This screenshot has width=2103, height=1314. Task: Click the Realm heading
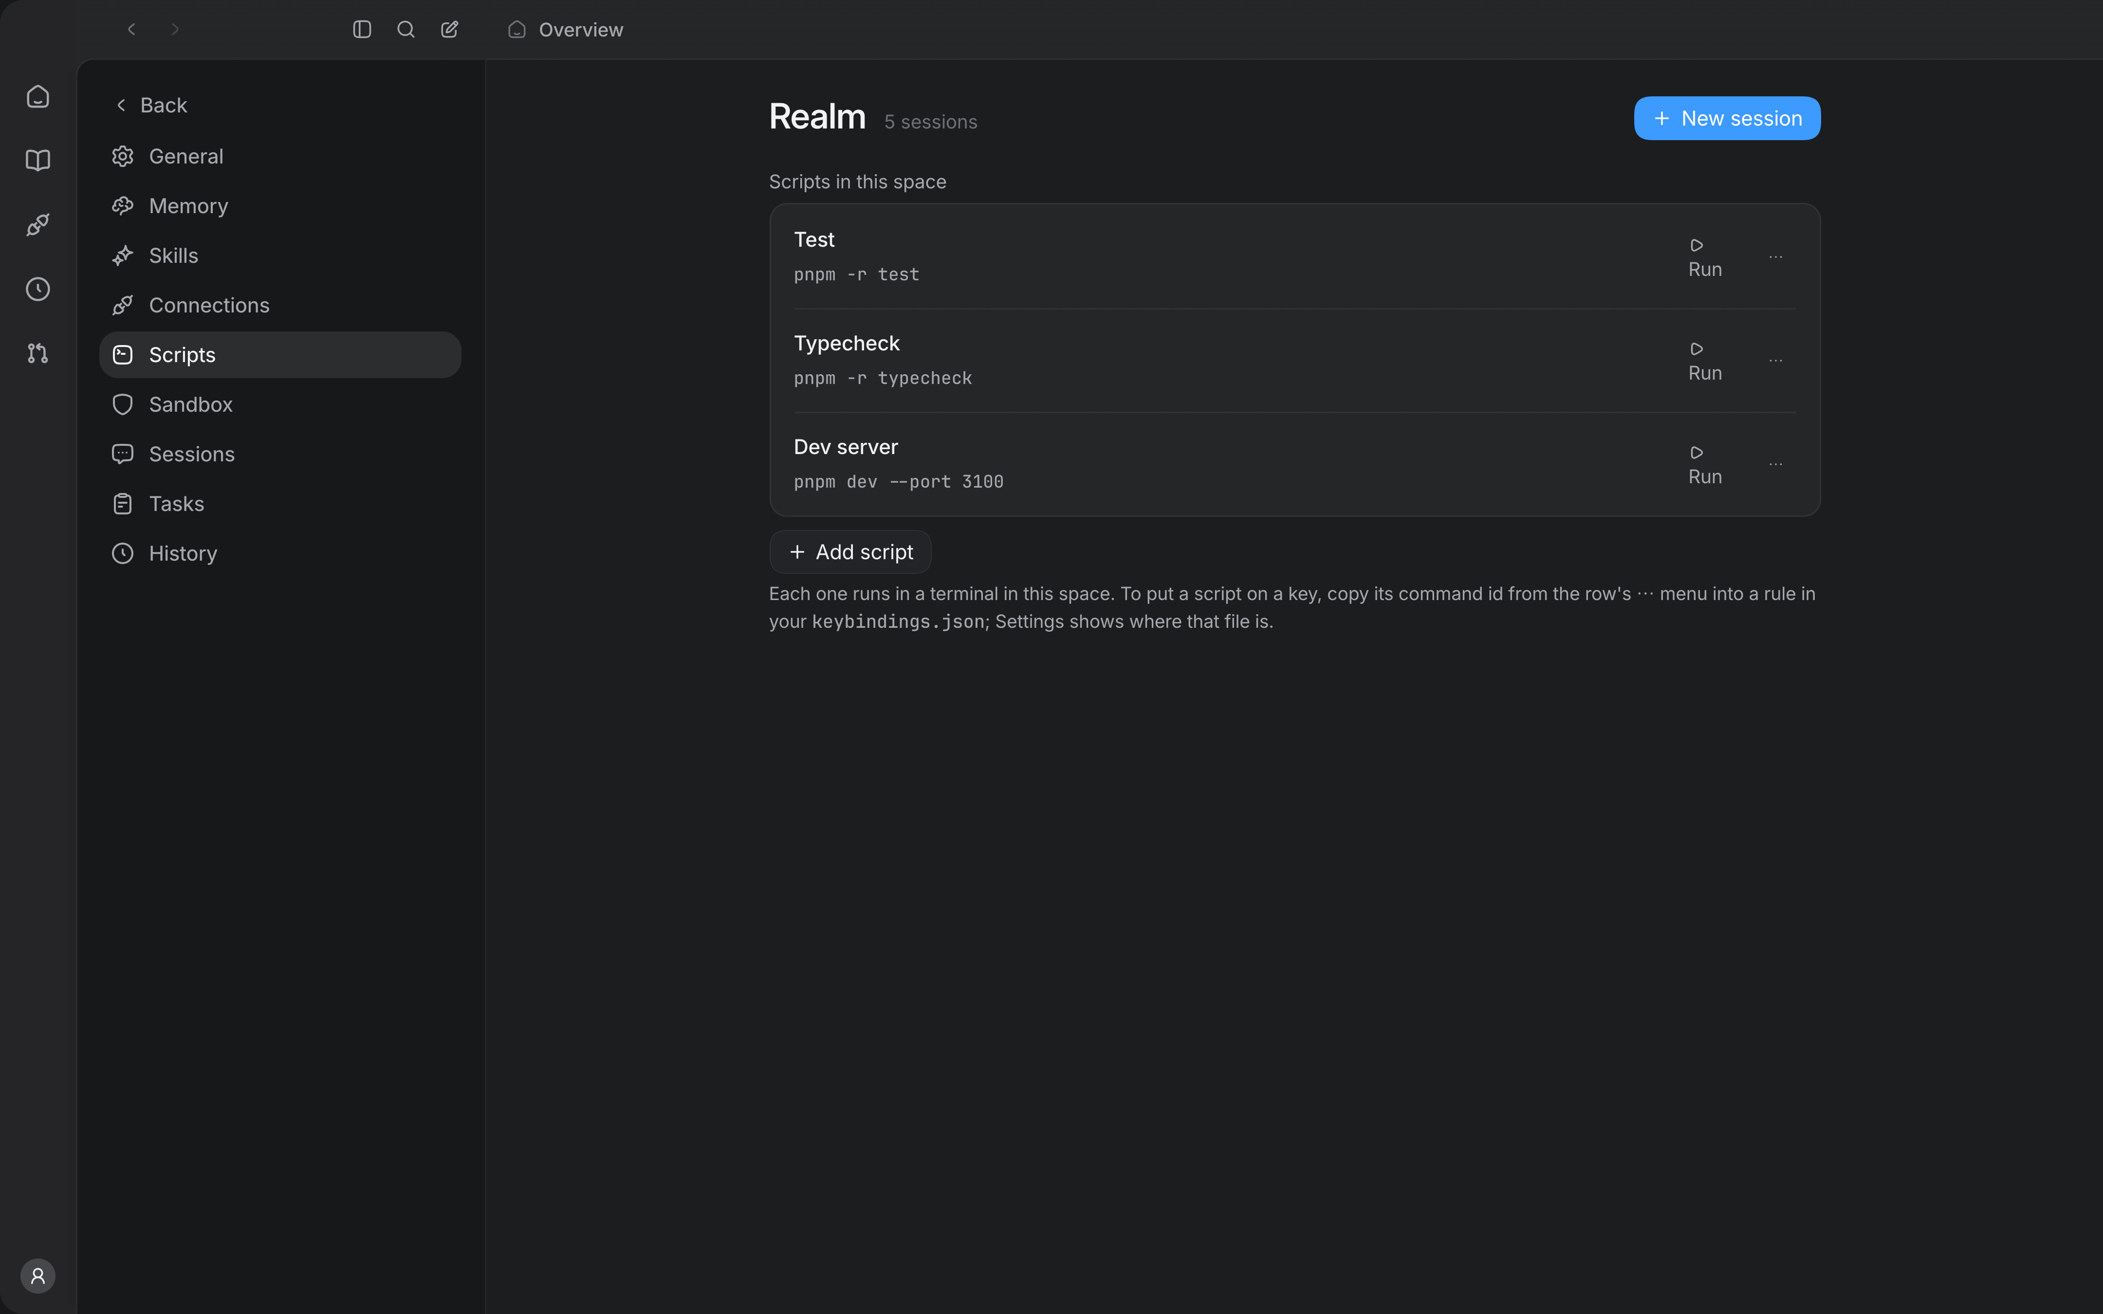coord(817,116)
